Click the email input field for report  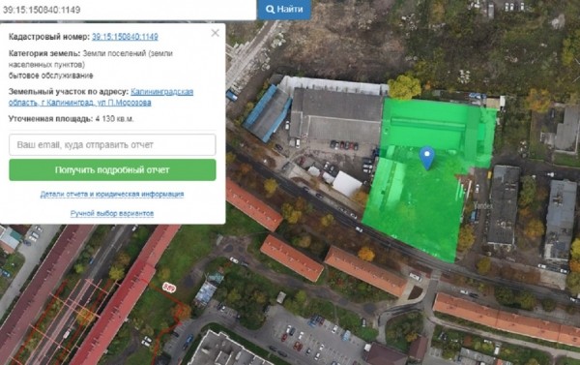pyautogui.click(x=112, y=145)
